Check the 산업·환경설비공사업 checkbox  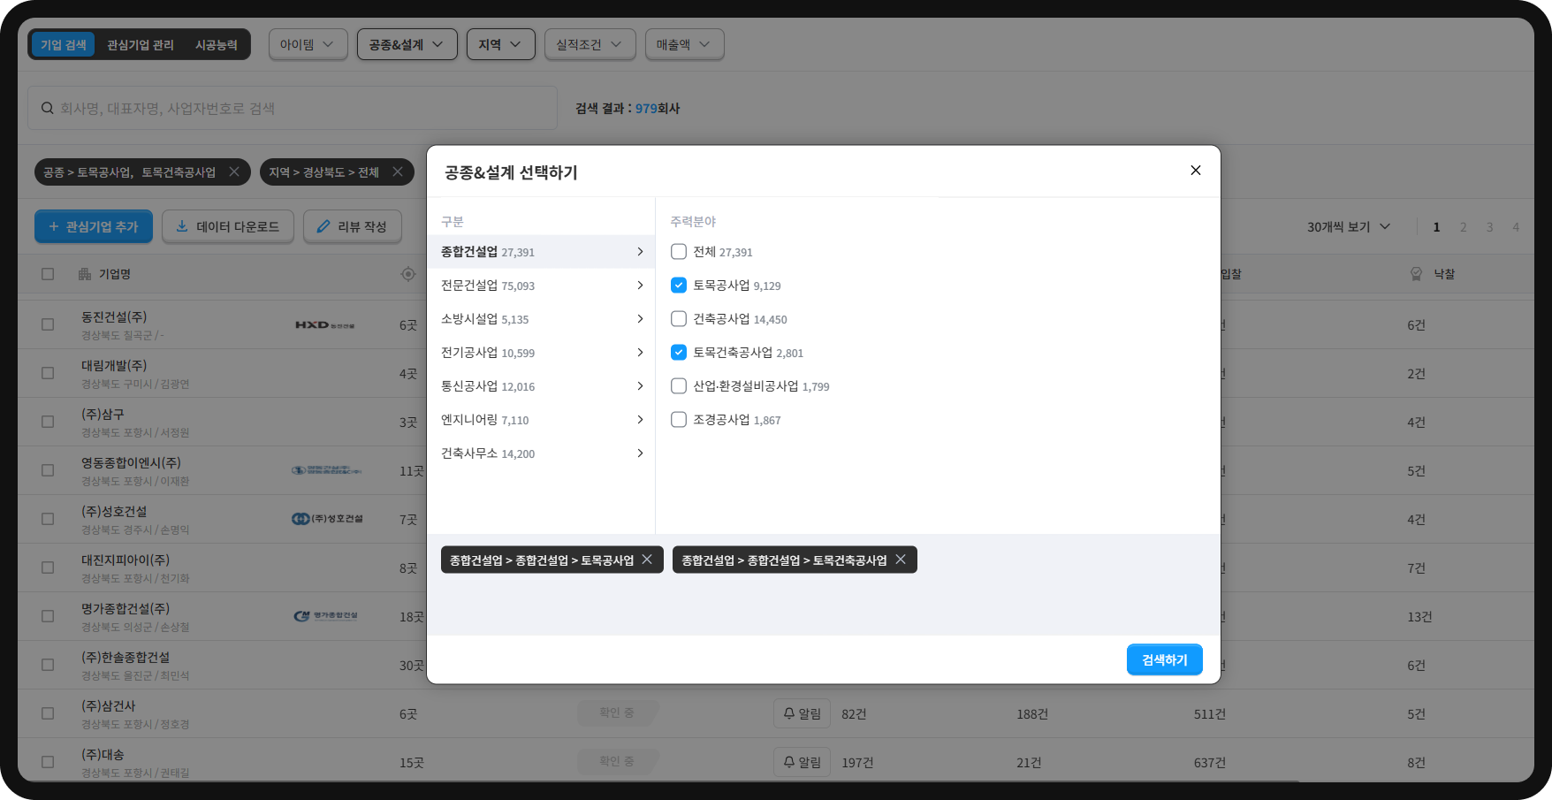pyautogui.click(x=679, y=386)
